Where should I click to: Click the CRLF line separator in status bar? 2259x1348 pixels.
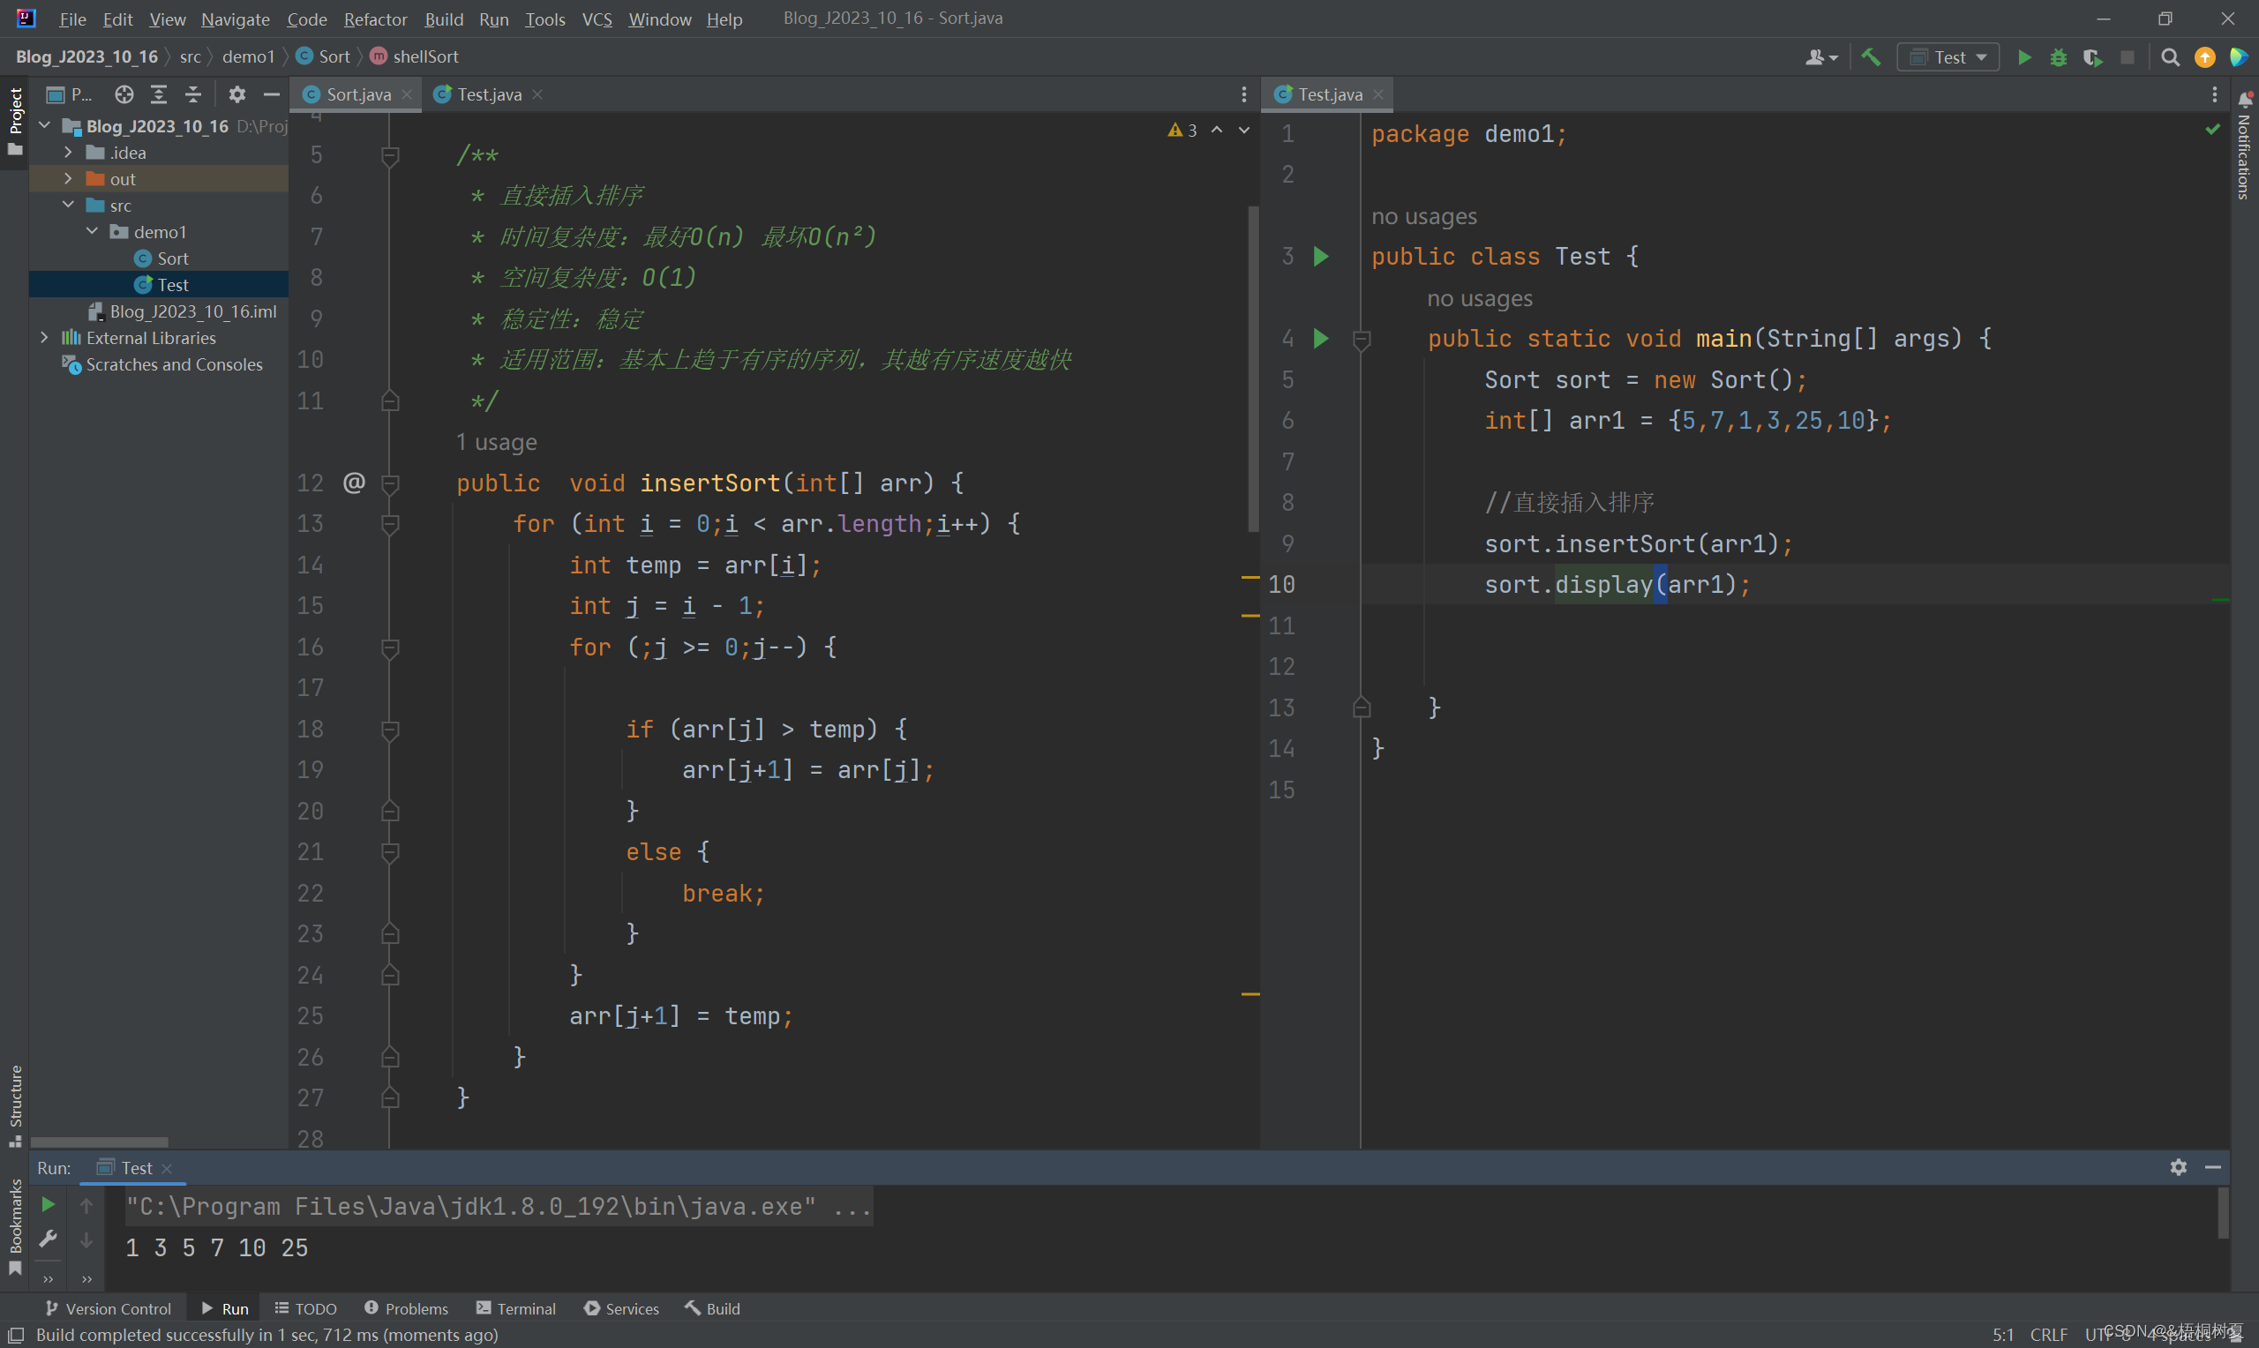2048,1335
